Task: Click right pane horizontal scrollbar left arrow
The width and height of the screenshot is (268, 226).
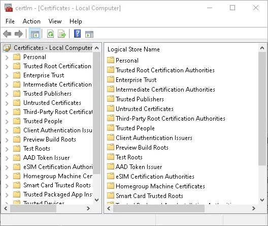Action: coord(109,209)
